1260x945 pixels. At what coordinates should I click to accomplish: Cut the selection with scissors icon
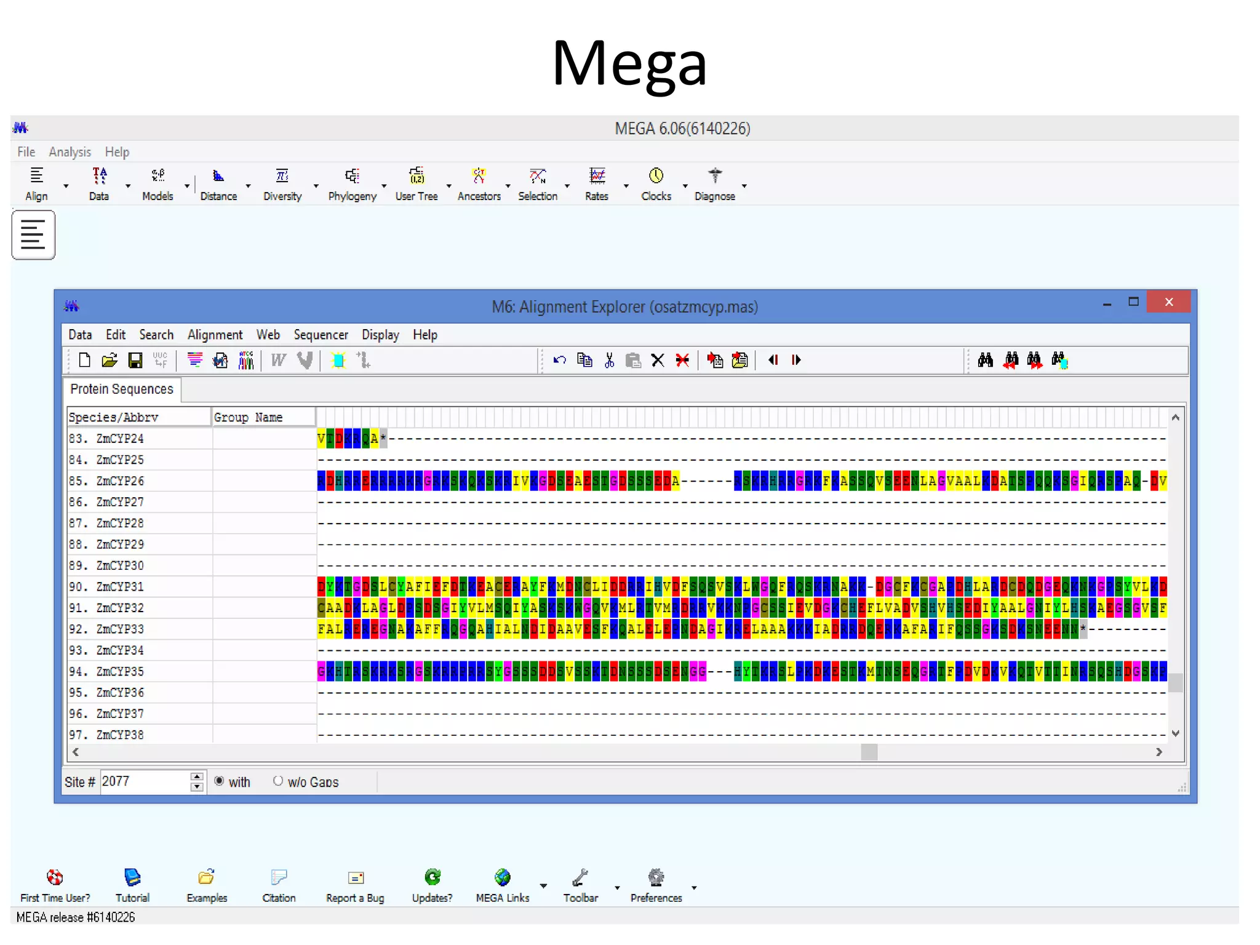[x=609, y=360]
